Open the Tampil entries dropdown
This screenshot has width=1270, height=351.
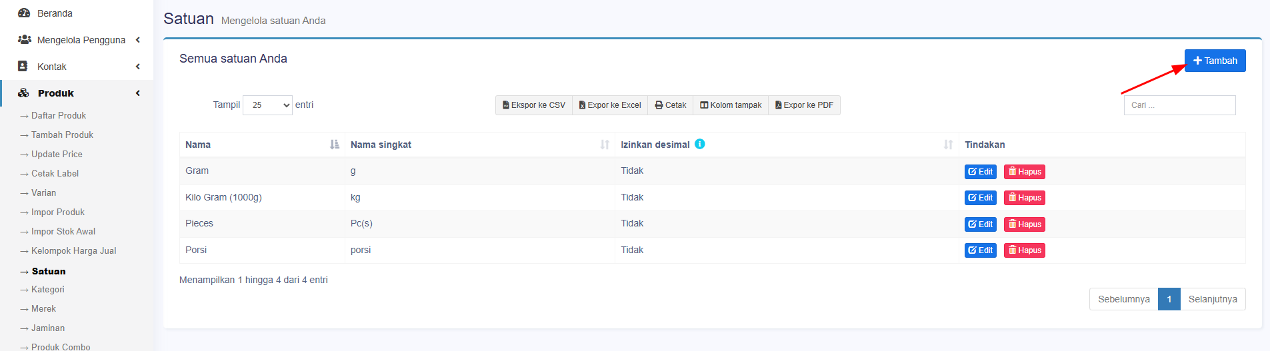click(267, 105)
